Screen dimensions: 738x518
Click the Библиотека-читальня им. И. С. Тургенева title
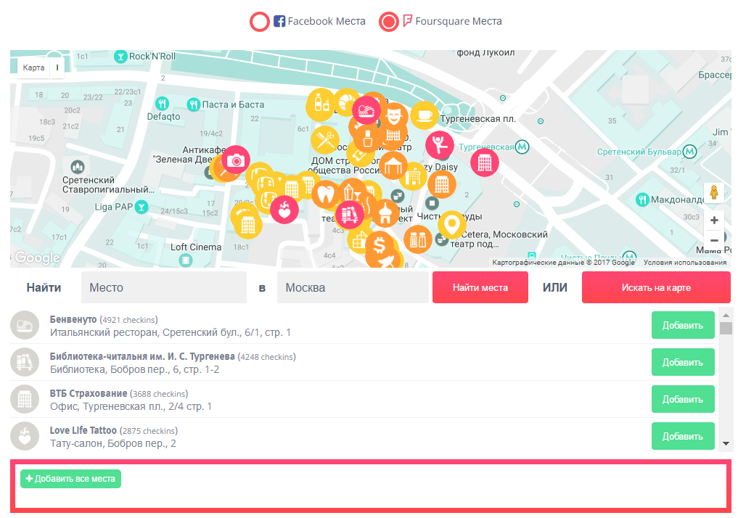pyautogui.click(x=142, y=357)
